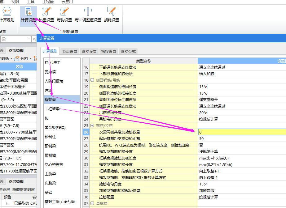Viewport: 286px width, 208px height.
Task: Open the 梁 component type dropdown
Action: [x=29, y=39]
